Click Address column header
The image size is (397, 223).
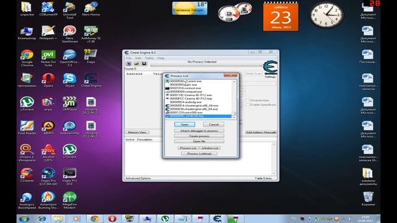(x=134, y=74)
